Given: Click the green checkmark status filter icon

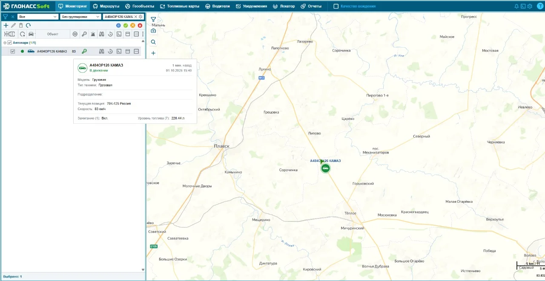Looking at the screenshot, I should pyautogui.click(x=126, y=26).
